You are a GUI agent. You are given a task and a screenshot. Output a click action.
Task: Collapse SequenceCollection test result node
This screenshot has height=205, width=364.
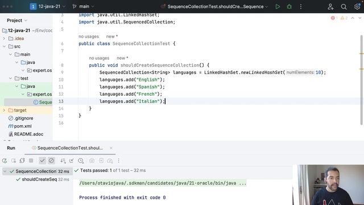(x=5, y=171)
